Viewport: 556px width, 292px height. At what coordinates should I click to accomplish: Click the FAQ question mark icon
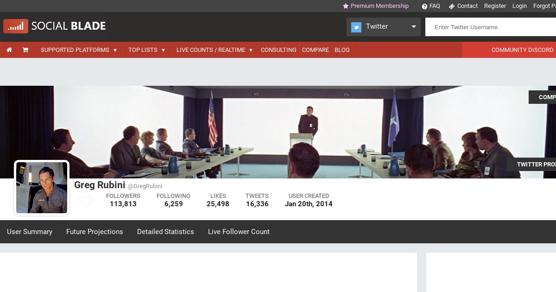coord(424,6)
